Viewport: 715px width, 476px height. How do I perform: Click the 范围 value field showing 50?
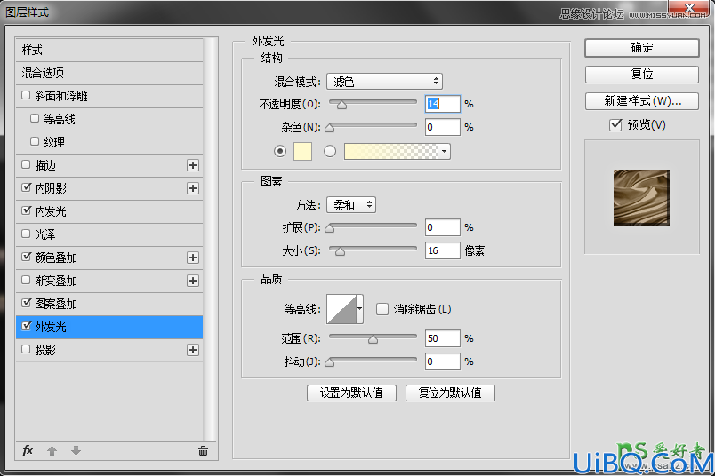(442, 338)
